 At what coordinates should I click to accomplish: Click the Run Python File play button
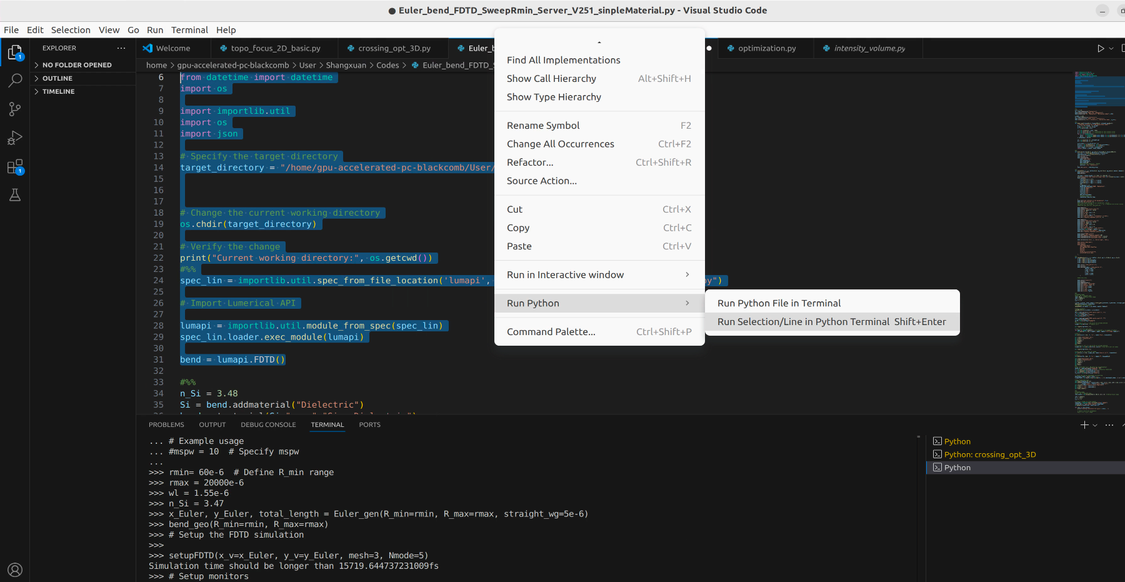(1101, 48)
